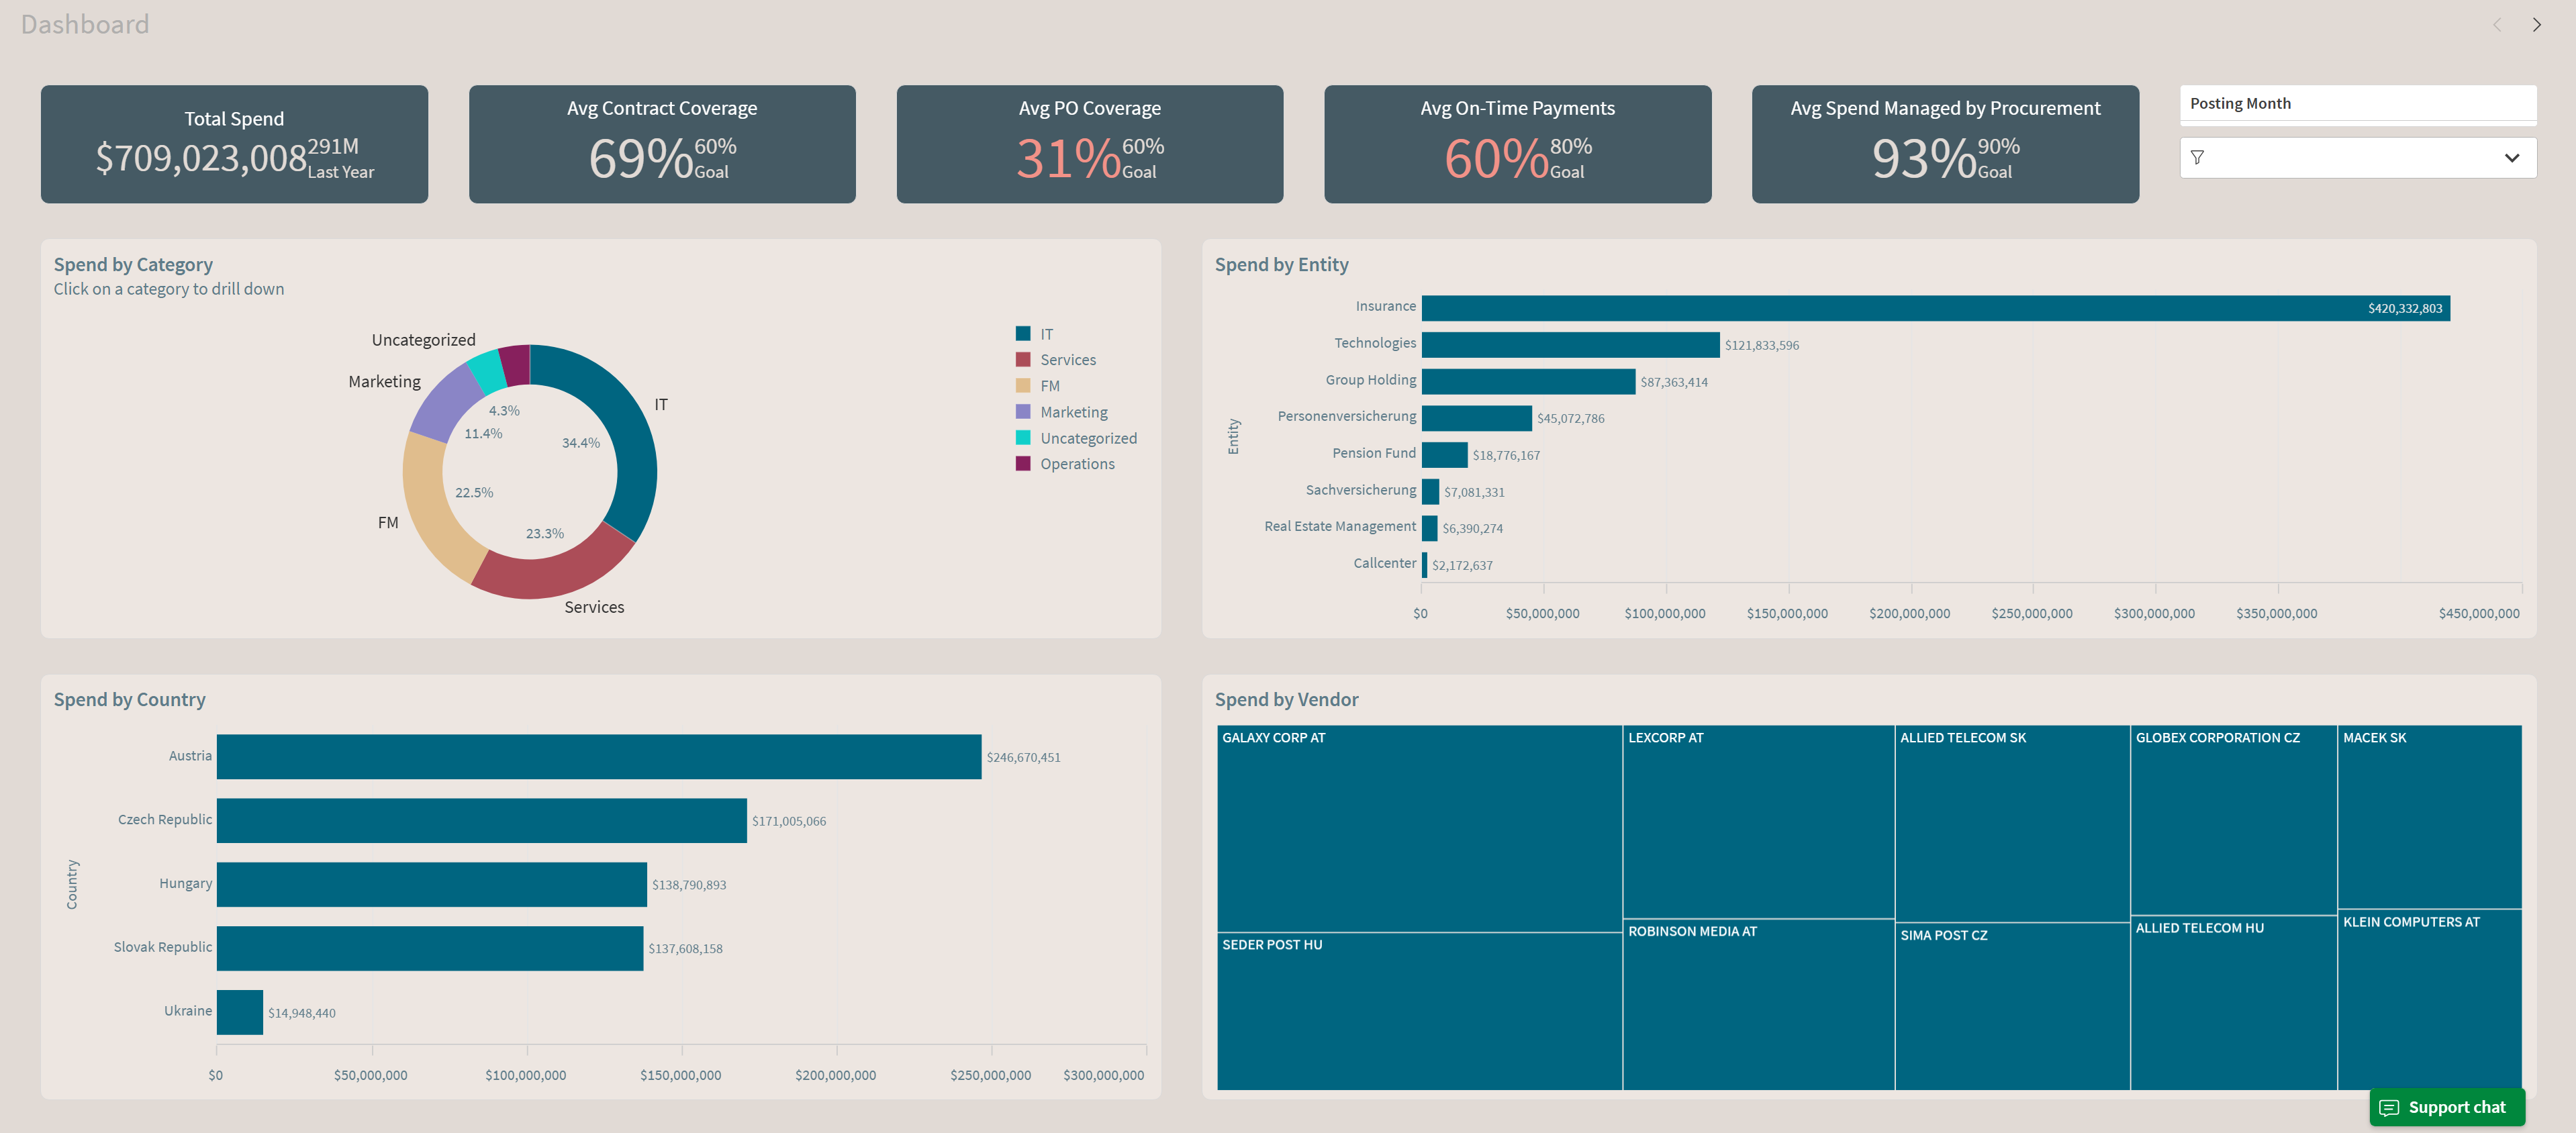Image resolution: width=2576 pixels, height=1133 pixels.
Task: Click the Country axis title
Action: [72, 884]
